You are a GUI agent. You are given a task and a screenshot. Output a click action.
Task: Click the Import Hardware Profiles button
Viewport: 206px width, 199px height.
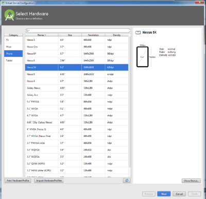point(49,180)
